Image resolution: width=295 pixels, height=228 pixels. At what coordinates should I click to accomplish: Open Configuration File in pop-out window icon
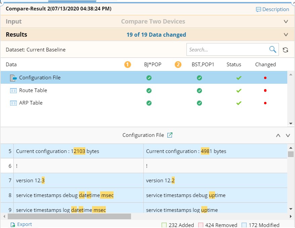(170, 135)
